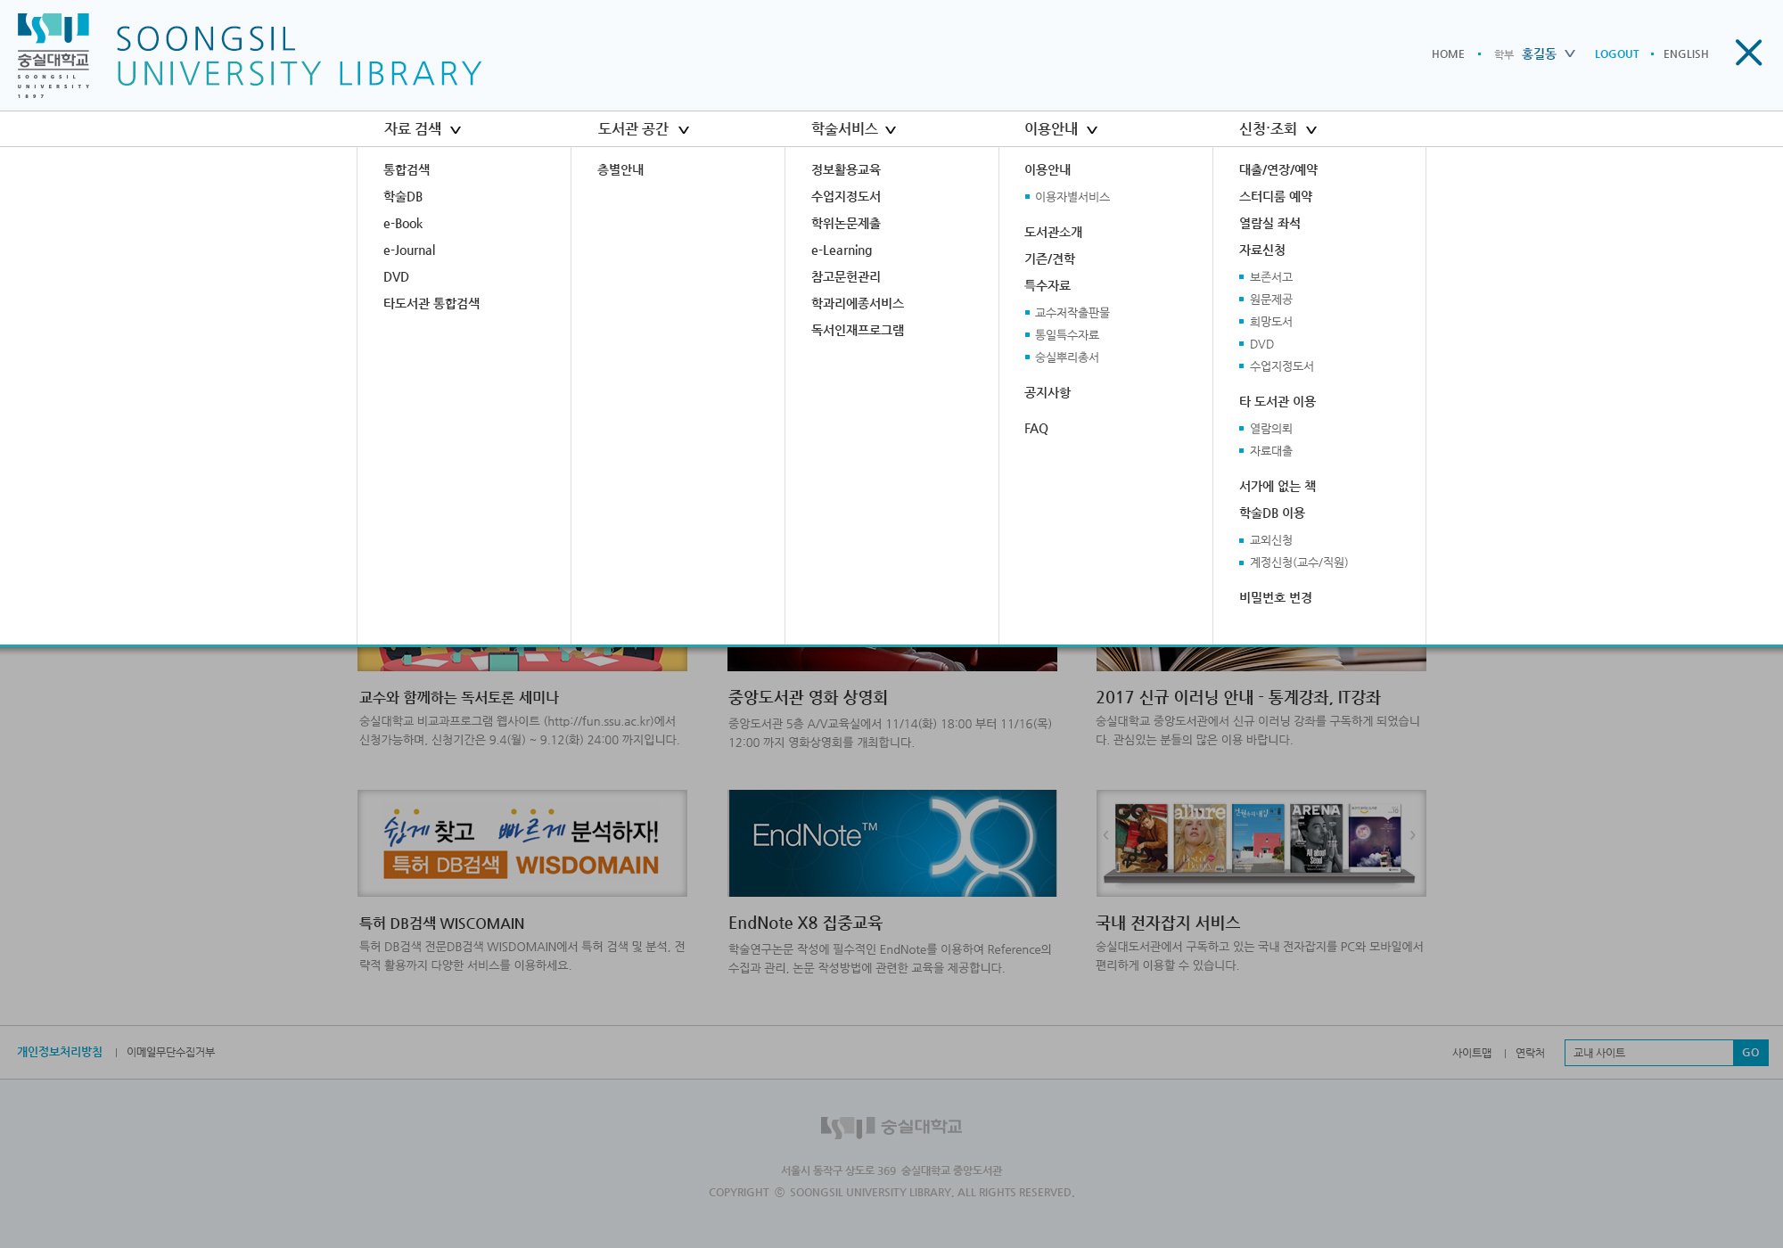Screen dimensions: 1783x1248
Task: Open 참고문헌관리 menu item
Action: (845, 276)
